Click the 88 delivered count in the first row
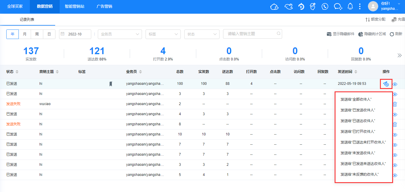 pos(228,84)
